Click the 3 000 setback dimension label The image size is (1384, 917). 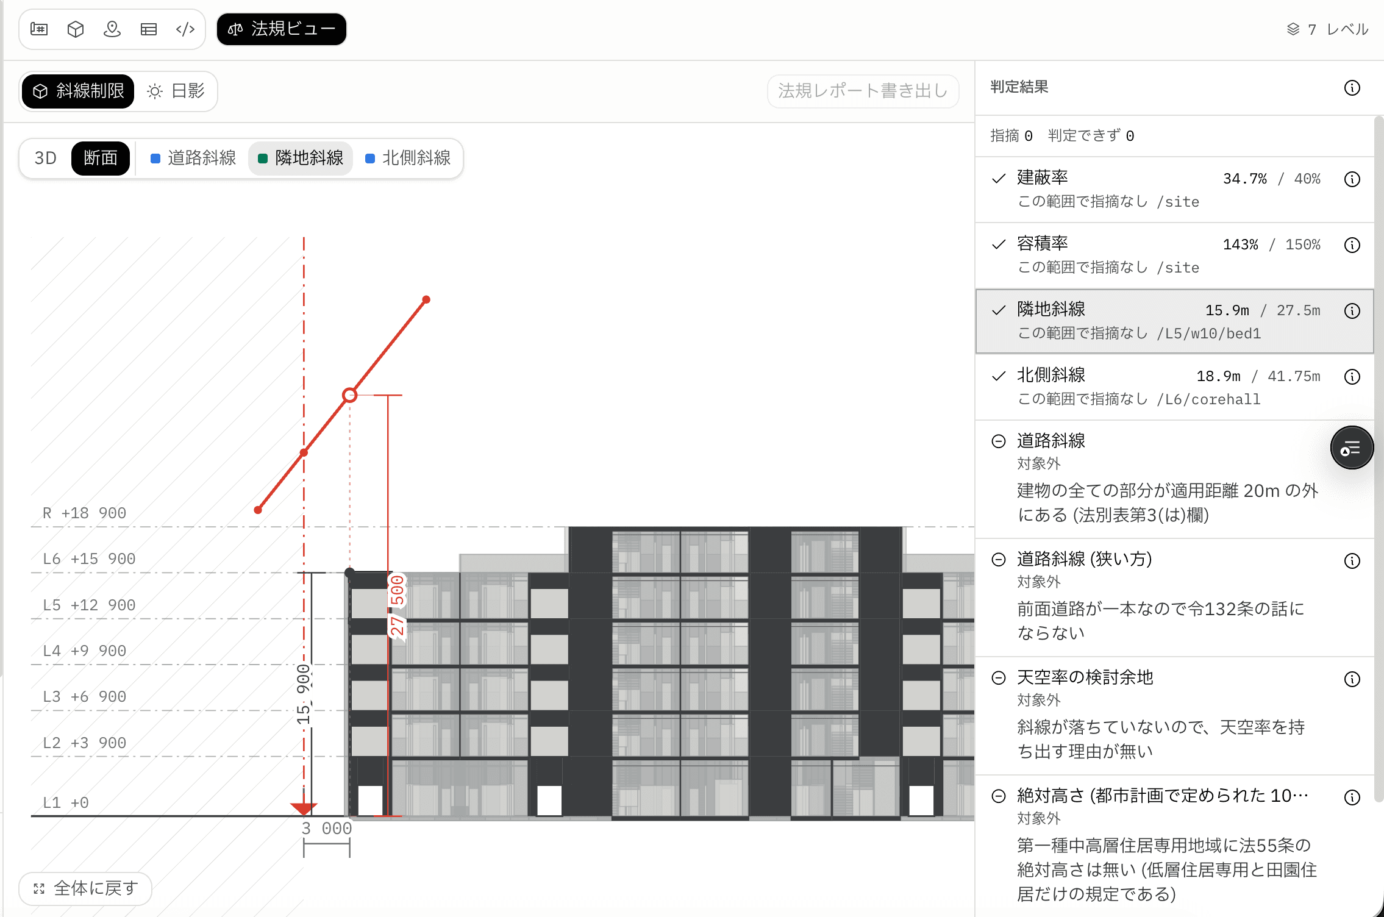tap(327, 829)
